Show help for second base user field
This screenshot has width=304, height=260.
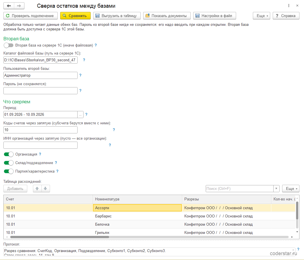(x=80, y=76)
